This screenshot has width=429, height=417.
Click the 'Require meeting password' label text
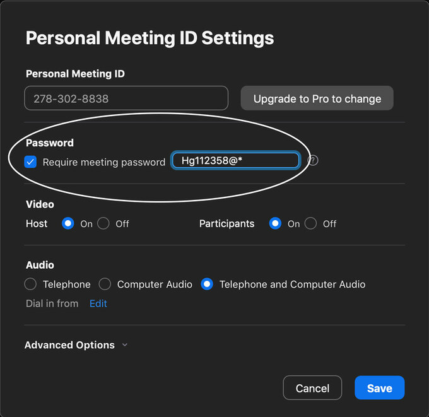point(104,162)
